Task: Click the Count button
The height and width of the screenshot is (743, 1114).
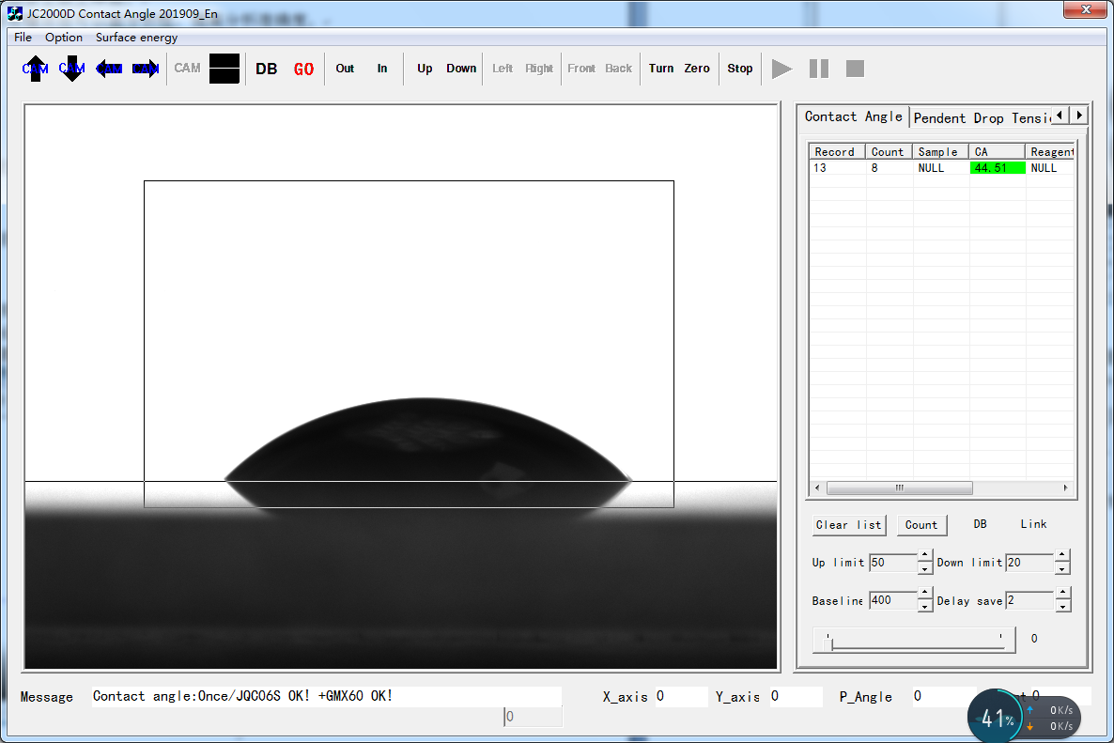Action: pyautogui.click(x=921, y=525)
